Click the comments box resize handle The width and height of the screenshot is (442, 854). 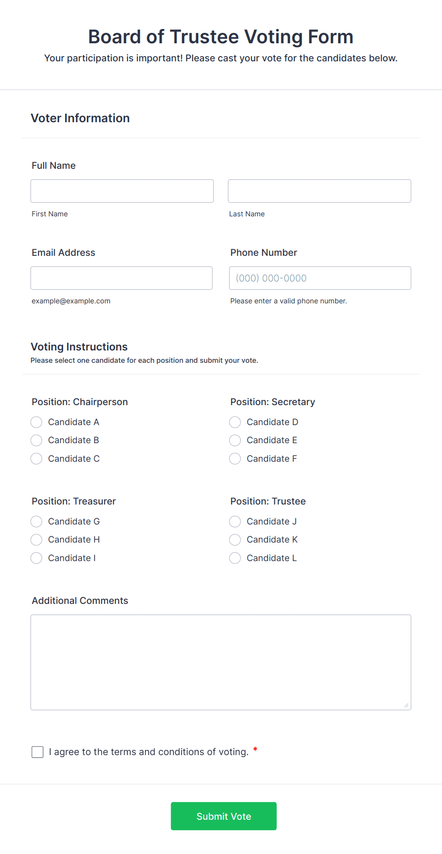[407, 706]
